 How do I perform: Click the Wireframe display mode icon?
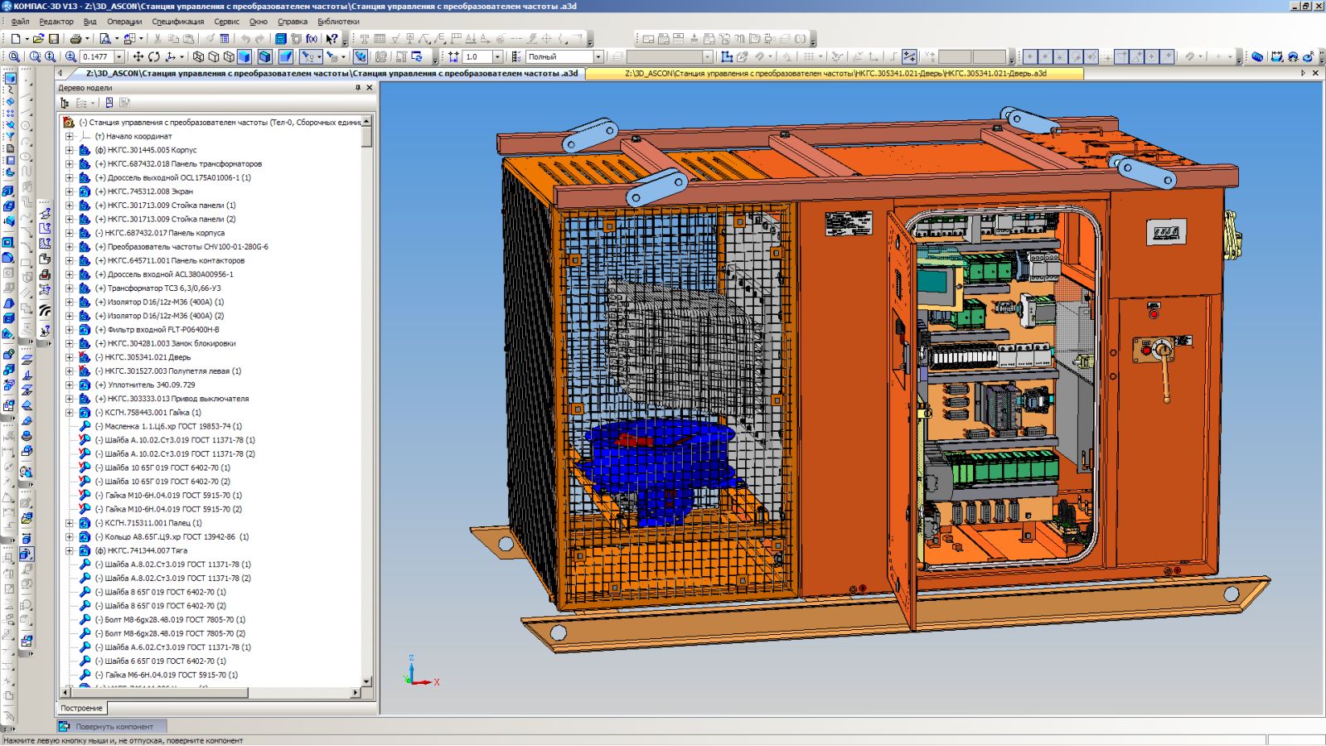(x=198, y=57)
